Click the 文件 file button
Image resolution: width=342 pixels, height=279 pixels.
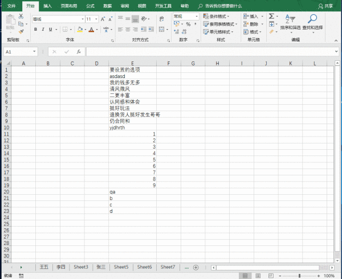point(11,6)
